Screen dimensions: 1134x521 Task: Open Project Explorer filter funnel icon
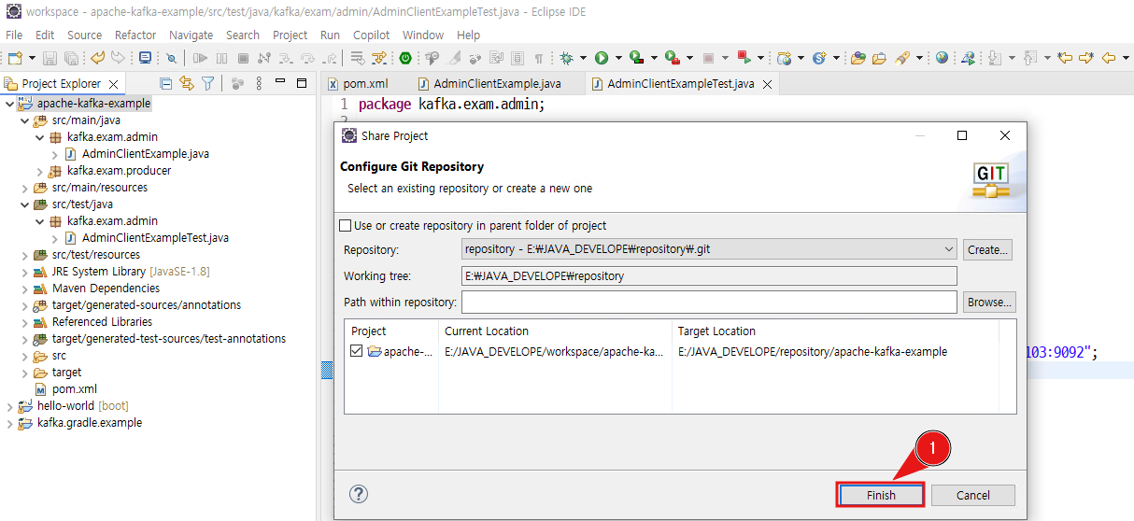click(x=207, y=83)
